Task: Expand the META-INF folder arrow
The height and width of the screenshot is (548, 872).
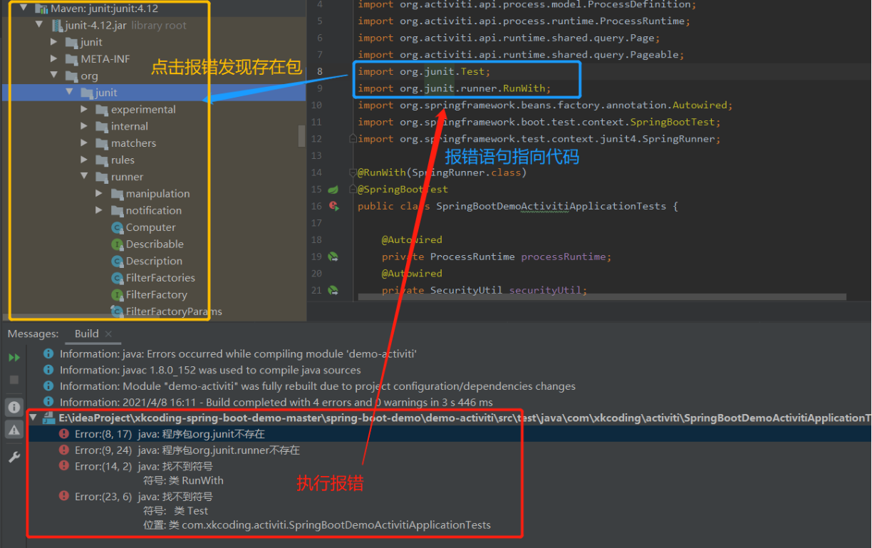Action: (x=54, y=59)
